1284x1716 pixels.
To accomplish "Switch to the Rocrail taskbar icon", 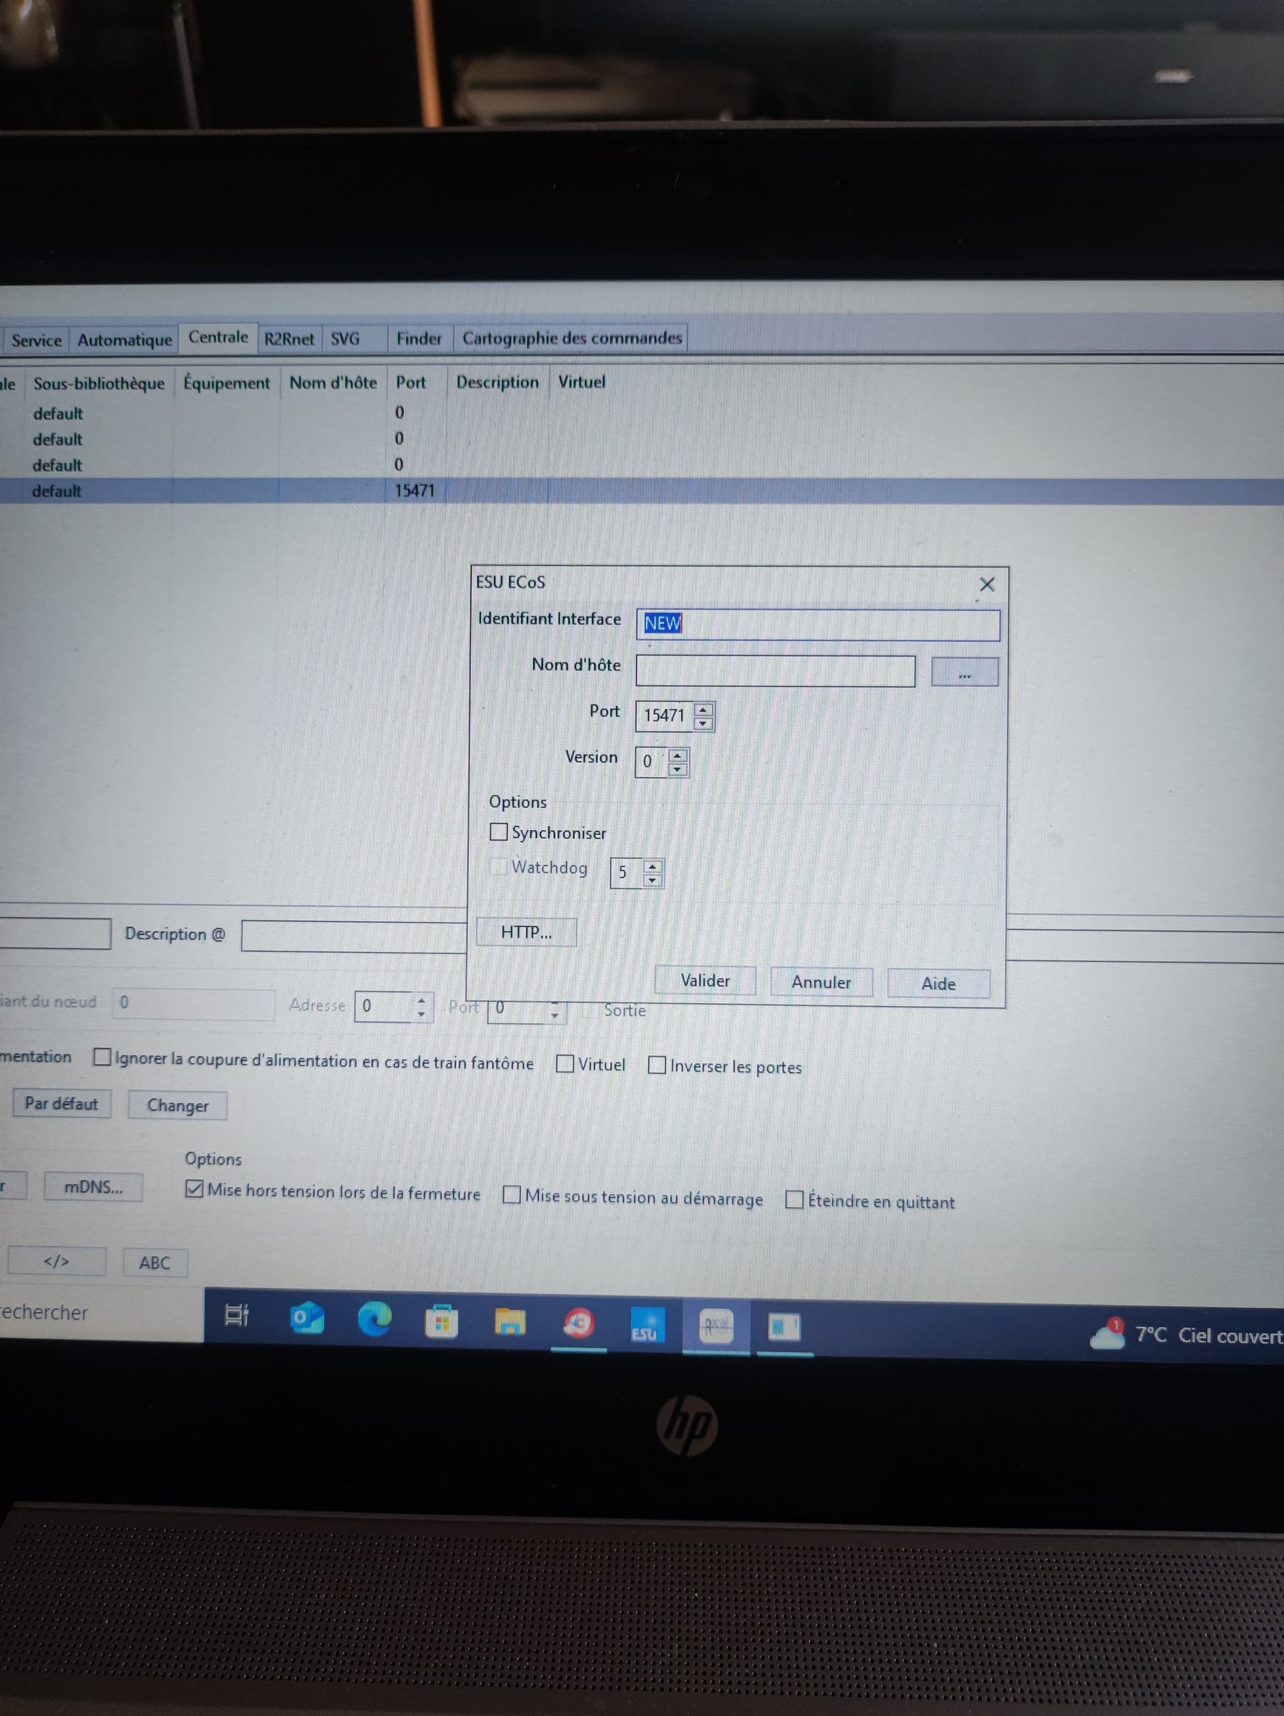I will click(x=716, y=1327).
